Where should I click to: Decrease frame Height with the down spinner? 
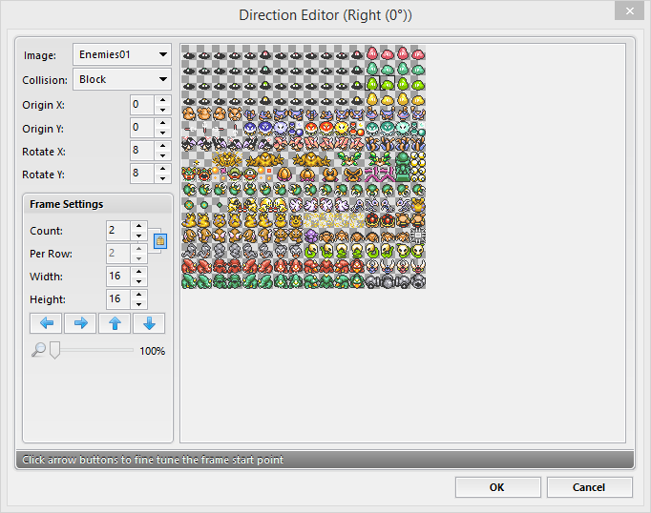pyautogui.click(x=139, y=304)
